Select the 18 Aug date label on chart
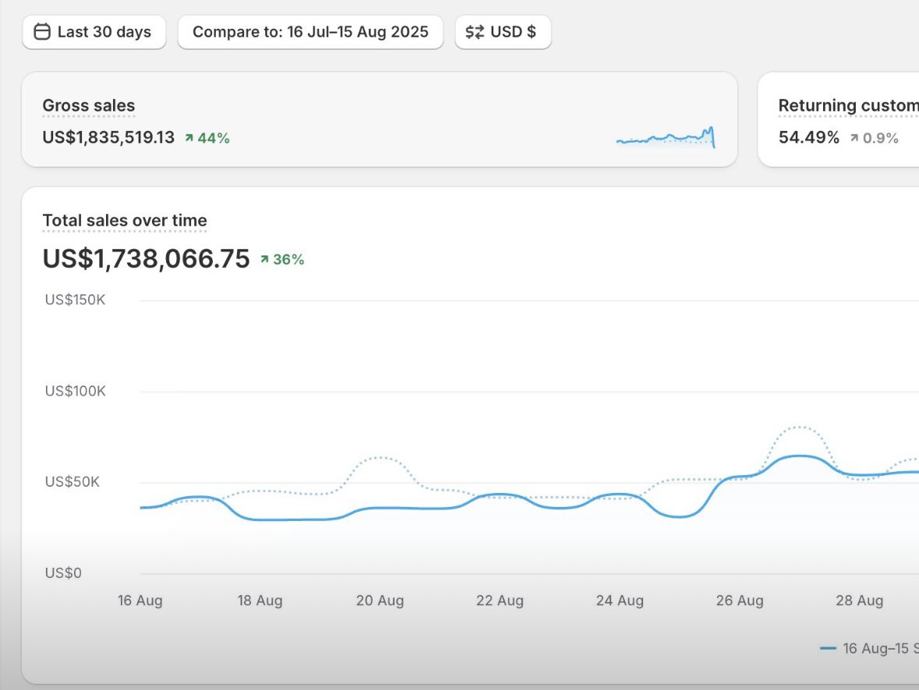The width and height of the screenshot is (919, 690). [260, 600]
